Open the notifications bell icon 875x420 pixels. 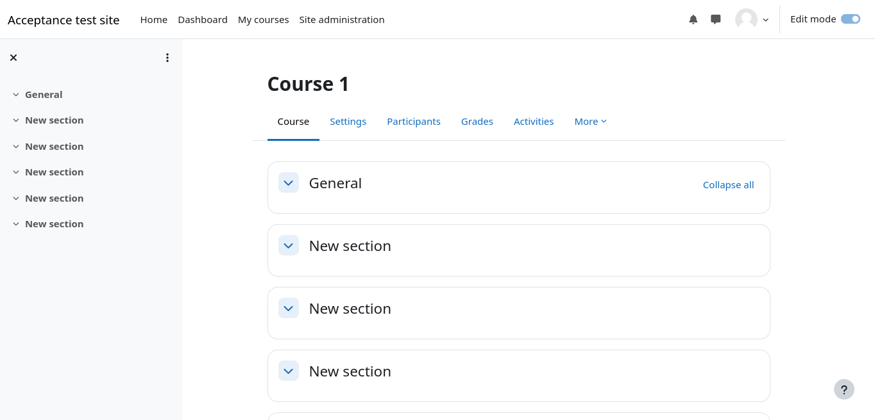click(x=693, y=19)
